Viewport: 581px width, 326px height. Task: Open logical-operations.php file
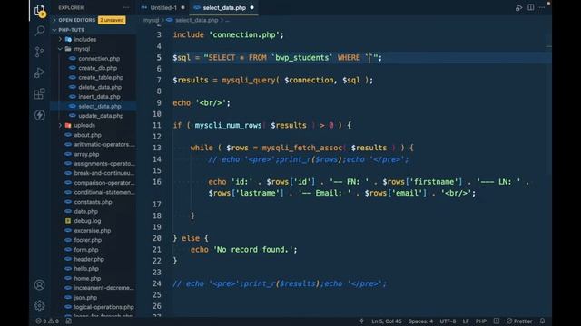point(103,307)
